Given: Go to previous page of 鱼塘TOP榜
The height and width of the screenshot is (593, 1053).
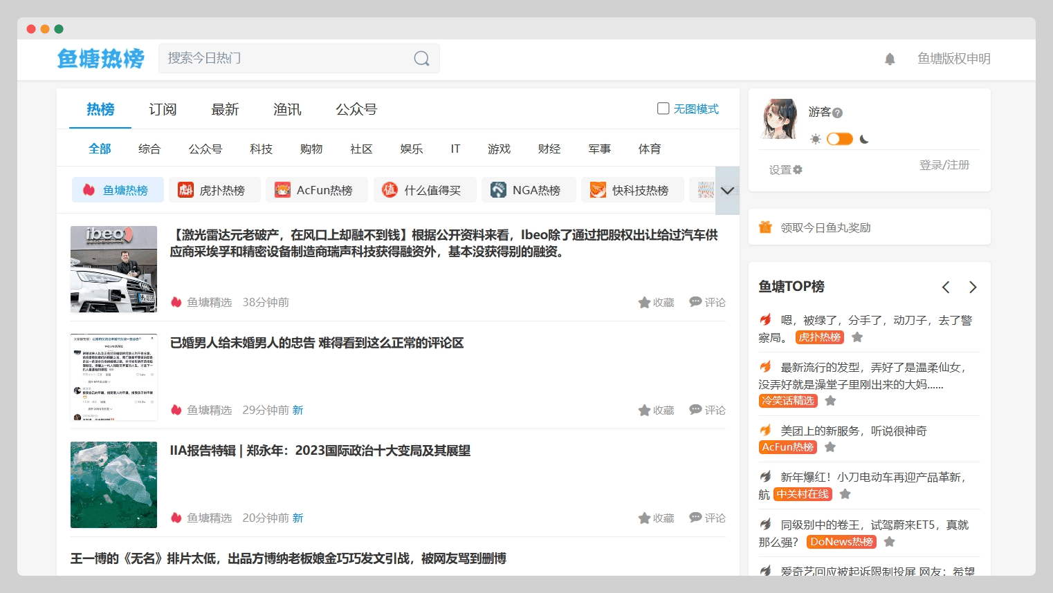Looking at the screenshot, I should (x=946, y=287).
